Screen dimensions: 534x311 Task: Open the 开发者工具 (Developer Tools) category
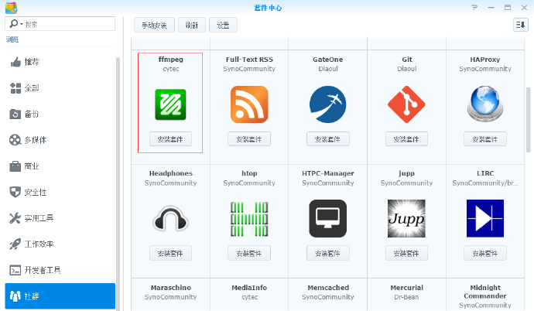pos(60,270)
